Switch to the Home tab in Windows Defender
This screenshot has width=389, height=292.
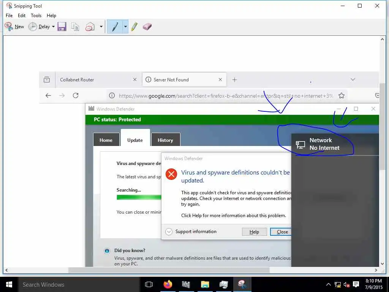point(106,140)
